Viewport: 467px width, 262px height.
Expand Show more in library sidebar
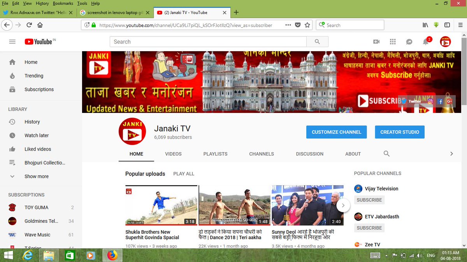[x=37, y=176]
